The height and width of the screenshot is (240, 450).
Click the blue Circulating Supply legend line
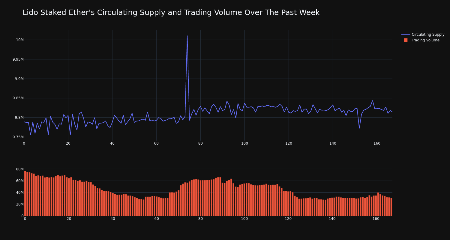tap(406, 34)
